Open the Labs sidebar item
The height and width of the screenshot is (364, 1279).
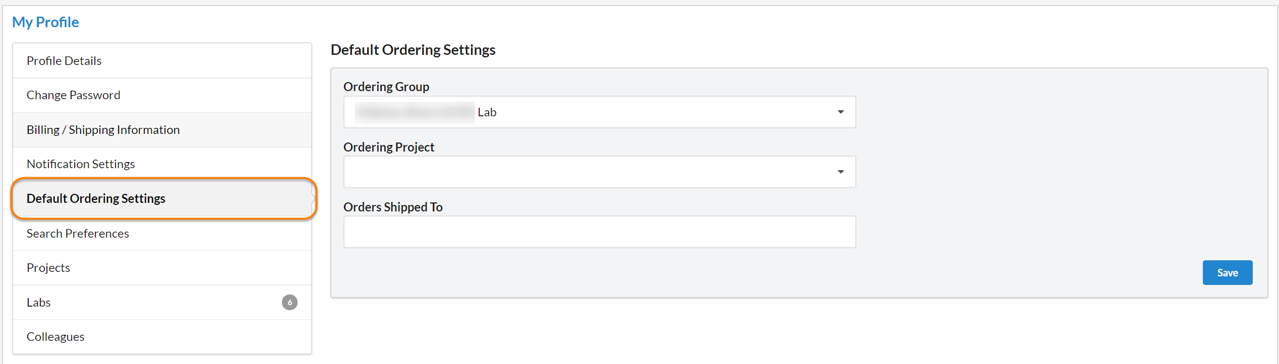pos(39,303)
